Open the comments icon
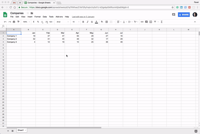200x134 pixels. (x=173, y=15)
